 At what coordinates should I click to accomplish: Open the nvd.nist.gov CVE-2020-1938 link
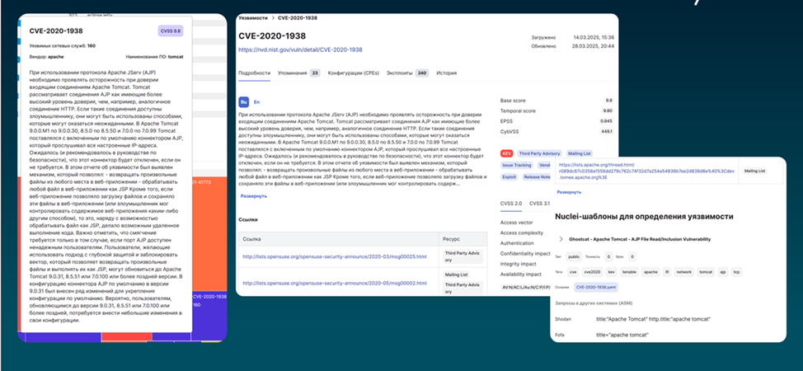[301, 49]
